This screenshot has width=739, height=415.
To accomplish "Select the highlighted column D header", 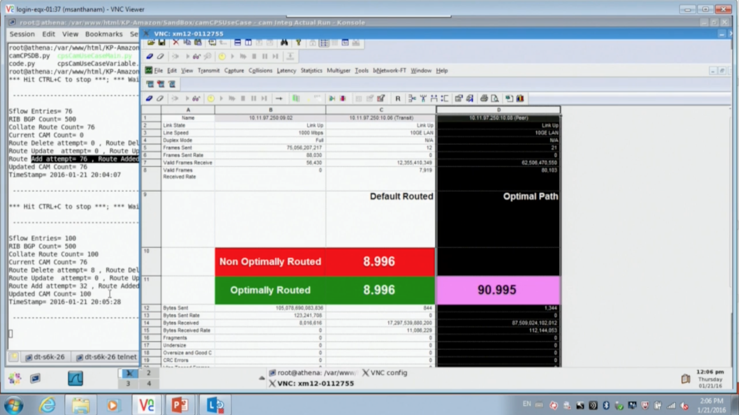I will (x=498, y=110).
